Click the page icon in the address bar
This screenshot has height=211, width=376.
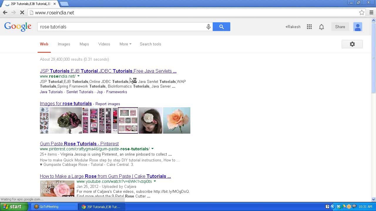pos(31,13)
